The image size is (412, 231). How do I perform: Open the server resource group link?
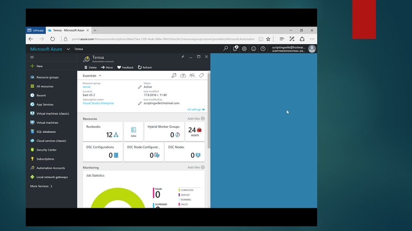pos(87,87)
